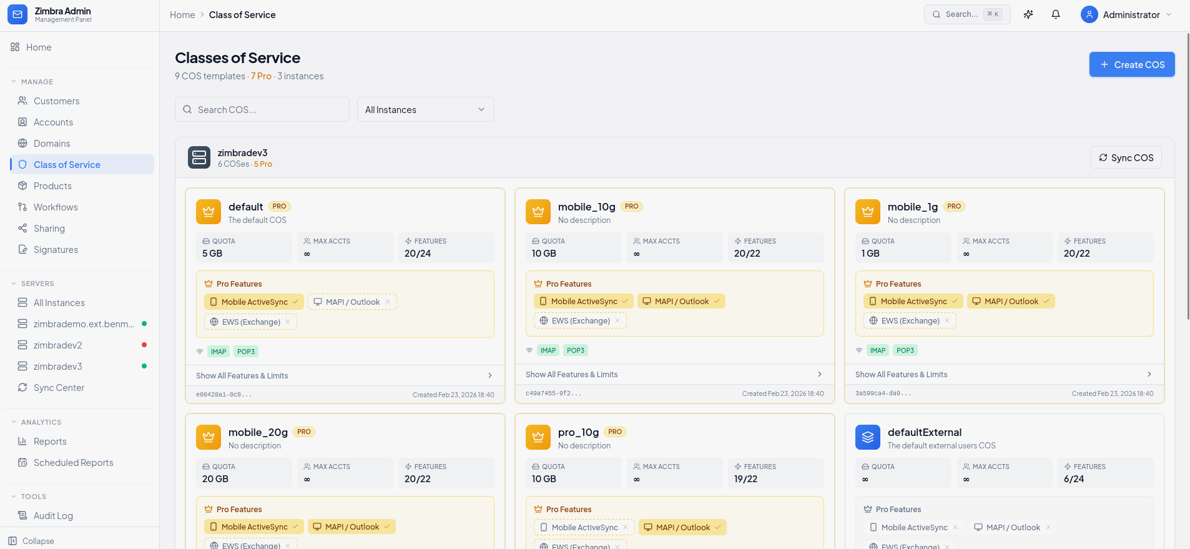This screenshot has height=549, width=1190.
Task: Go to Sync Center in sidebar
Action: [59, 388]
